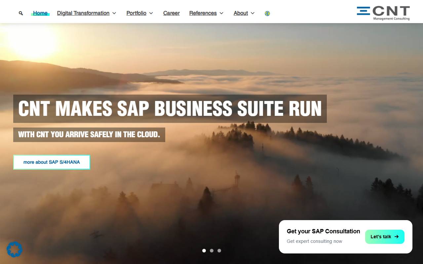Open the Portfolio menu item
The width and height of the screenshot is (423, 264).
pos(136,13)
